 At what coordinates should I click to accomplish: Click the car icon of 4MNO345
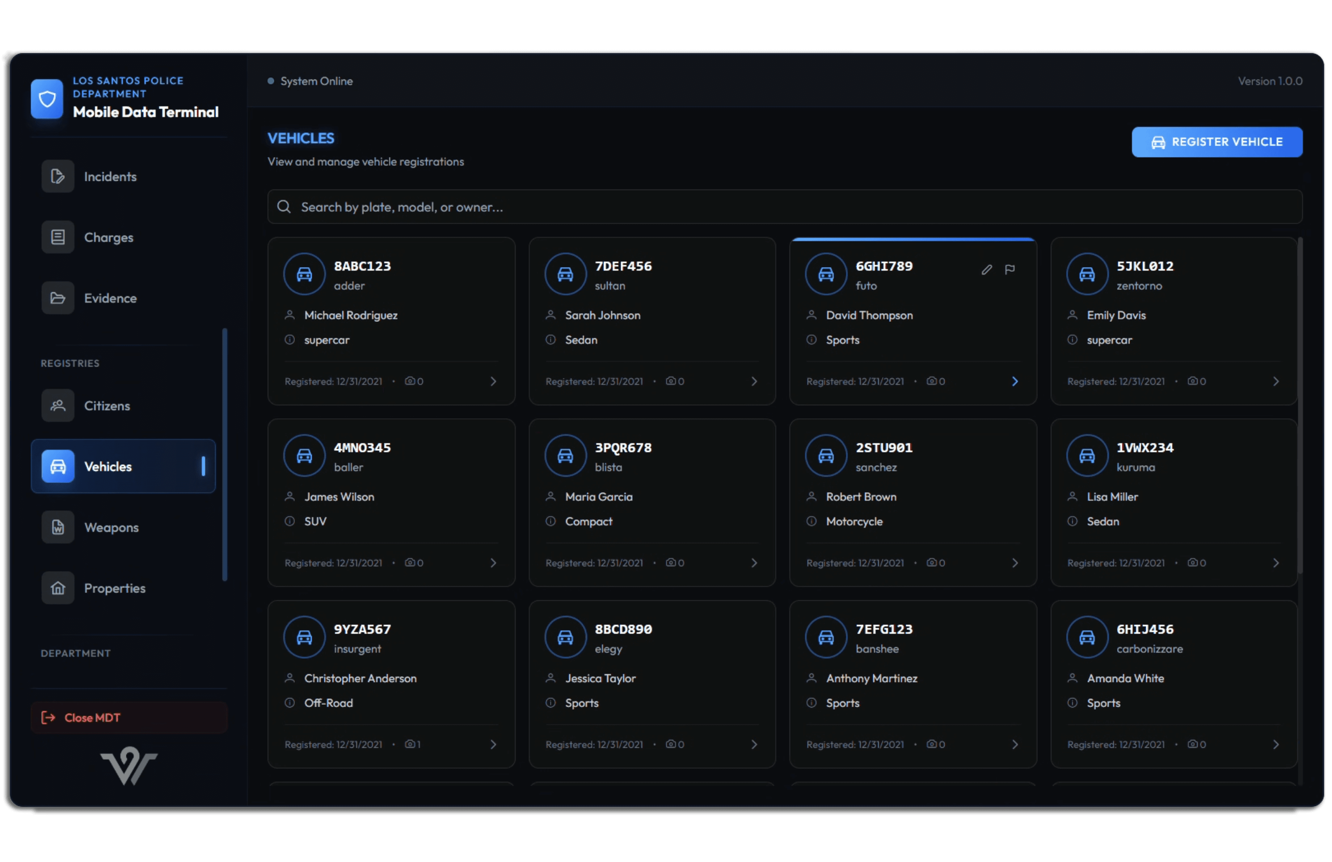coord(304,456)
